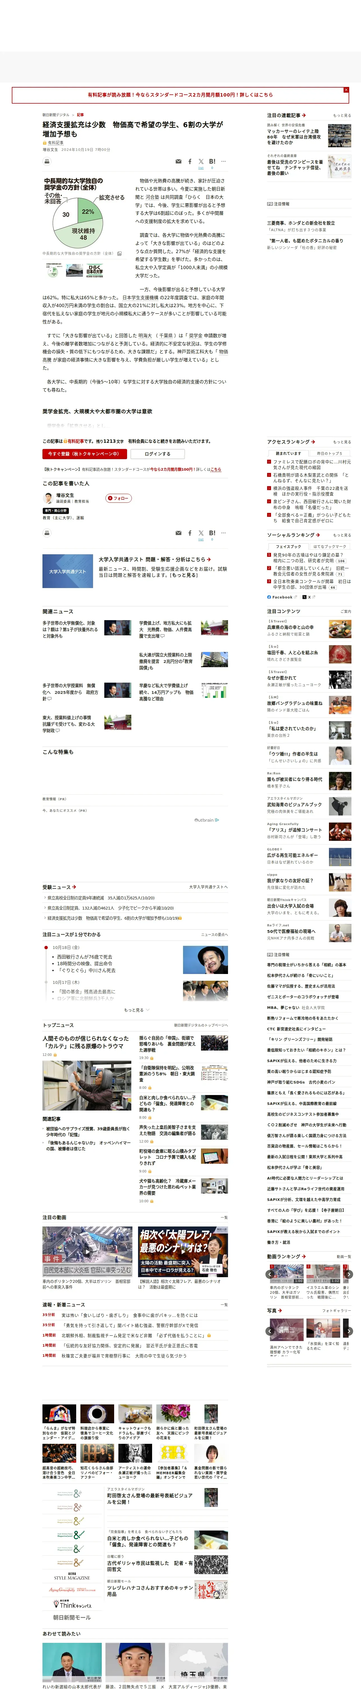361x1689 pixels.
Task: Open 動画一覧 link in video ranking
Action: [343, 1257]
